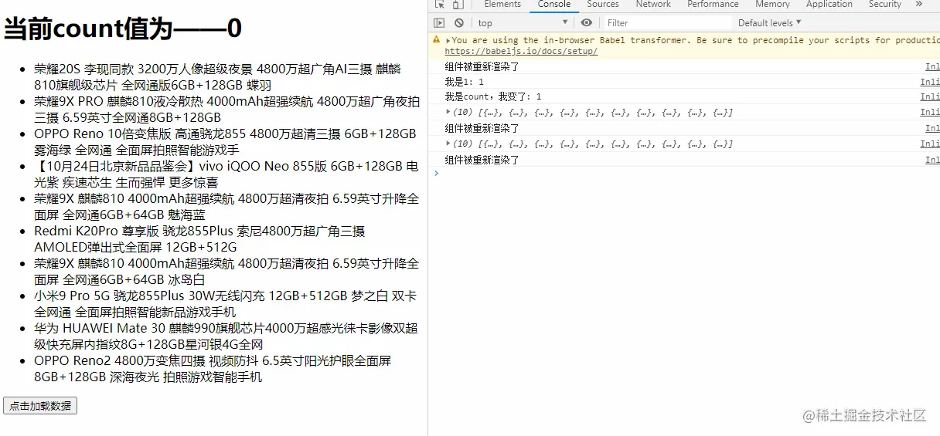The height and width of the screenshot is (436, 940).
Task: Click the 荣耀9X item ending 魅海蓝
Action: [226, 206]
